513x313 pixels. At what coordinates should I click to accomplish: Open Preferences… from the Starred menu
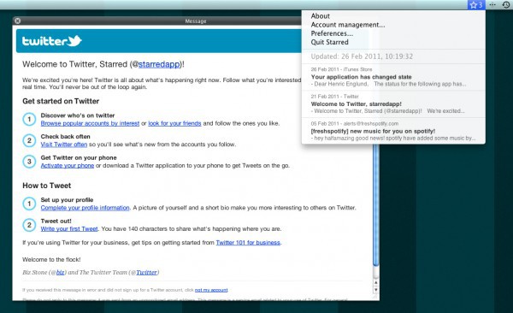click(x=332, y=33)
